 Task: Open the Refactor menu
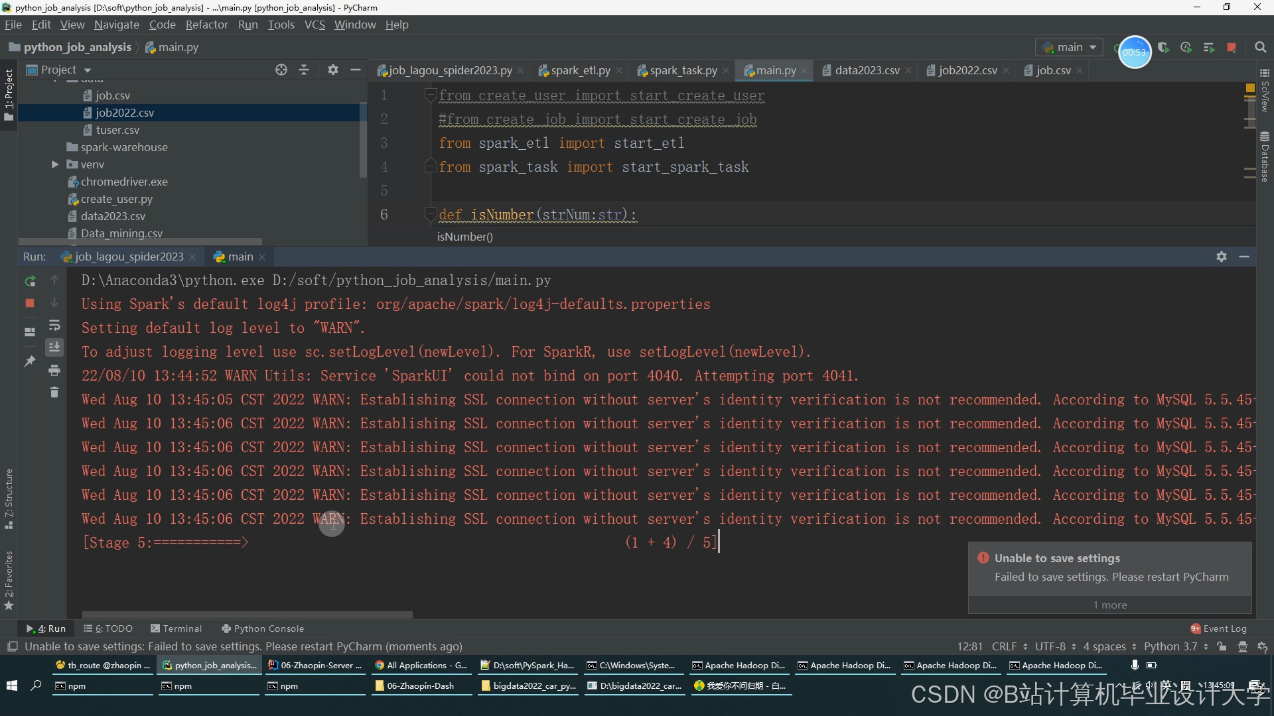pyautogui.click(x=206, y=25)
